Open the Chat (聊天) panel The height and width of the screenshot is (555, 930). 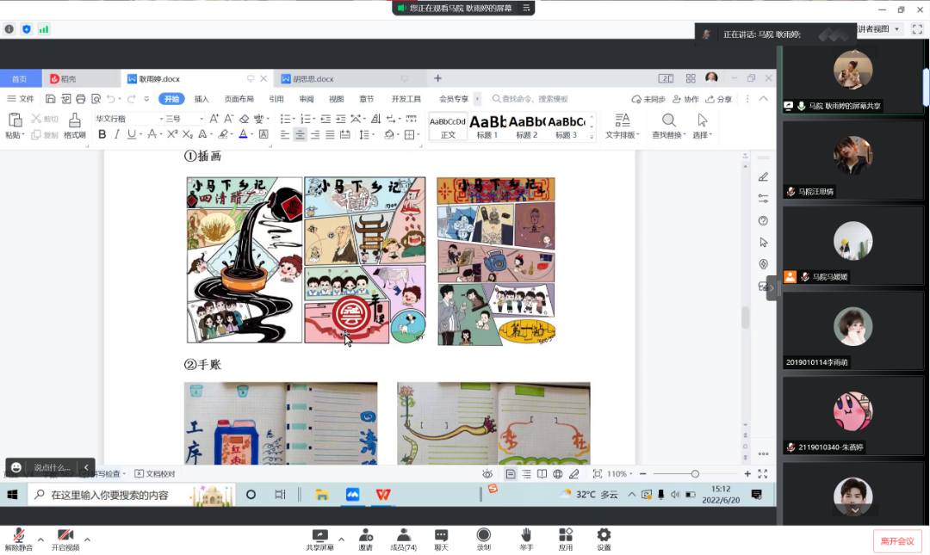point(441,539)
